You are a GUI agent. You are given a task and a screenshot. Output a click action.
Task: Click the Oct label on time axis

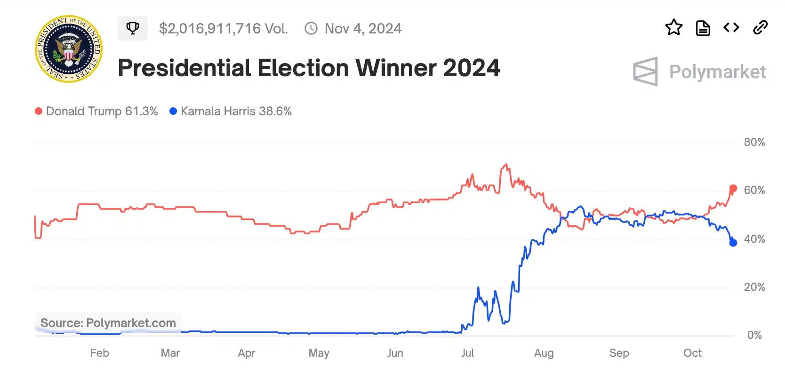pyautogui.click(x=692, y=353)
